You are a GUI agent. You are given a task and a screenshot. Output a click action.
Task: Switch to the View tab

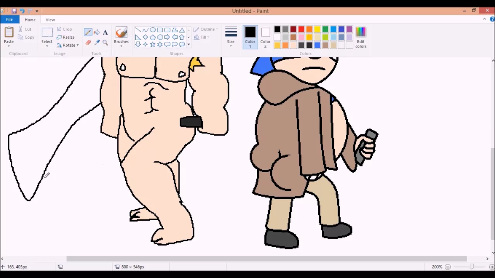coord(50,19)
